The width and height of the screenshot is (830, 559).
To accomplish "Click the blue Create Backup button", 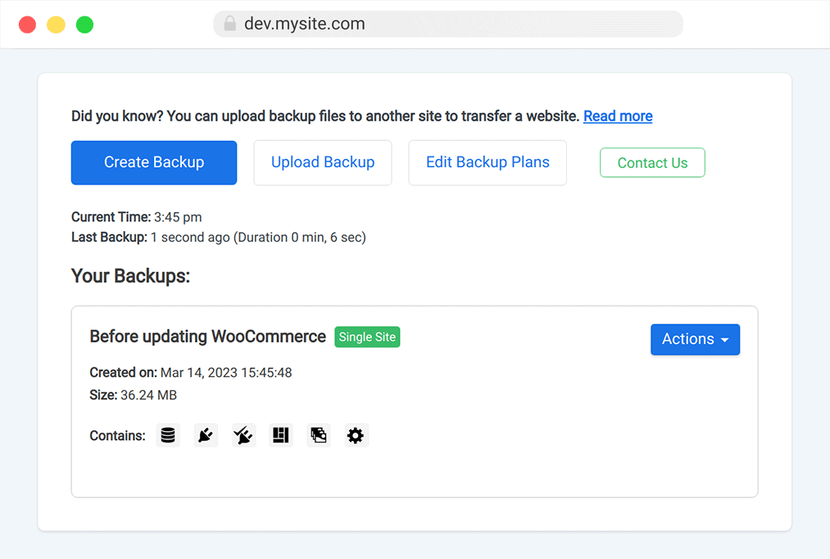I will pos(154,162).
